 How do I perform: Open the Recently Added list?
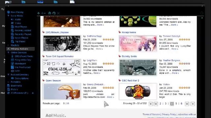[23, 30]
